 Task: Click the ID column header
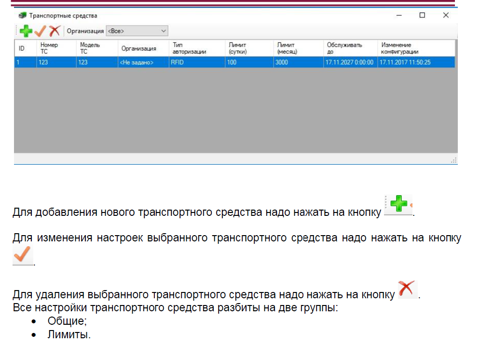26,48
